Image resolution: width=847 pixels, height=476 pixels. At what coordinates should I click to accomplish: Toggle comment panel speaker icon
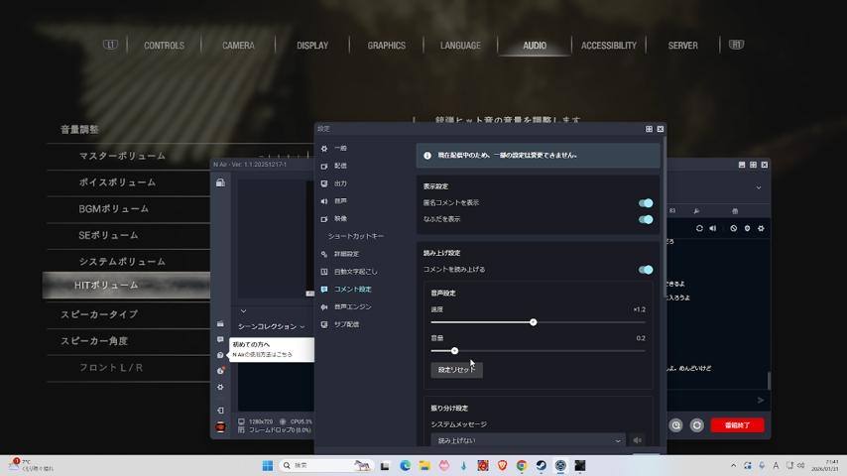[713, 228]
